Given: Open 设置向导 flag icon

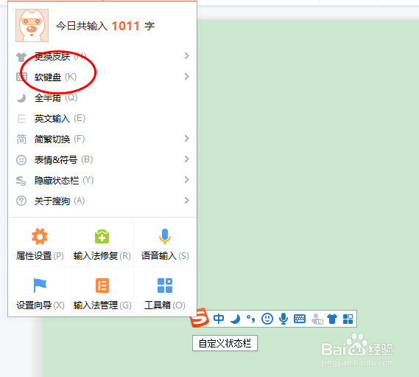Looking at the screenshot, I should (40, 286).
